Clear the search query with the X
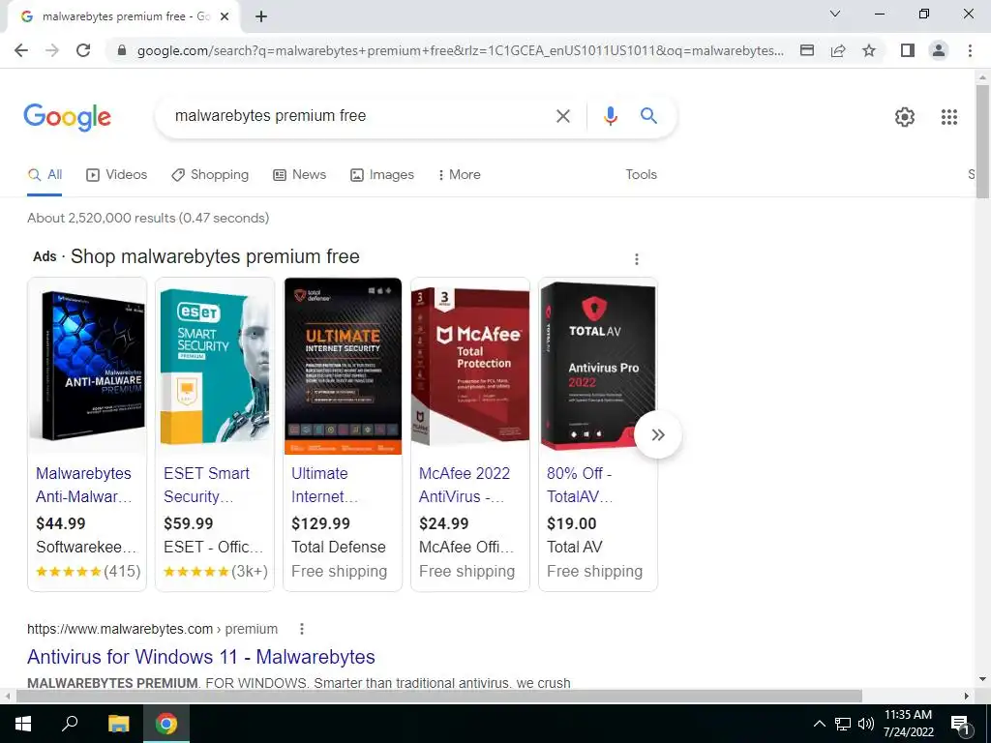Viewport: 991px width, 743px height. click(562, 116)
